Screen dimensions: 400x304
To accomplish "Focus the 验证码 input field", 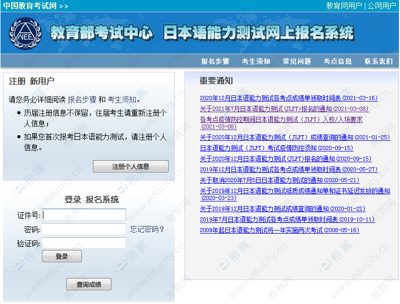I will point(84,243).
